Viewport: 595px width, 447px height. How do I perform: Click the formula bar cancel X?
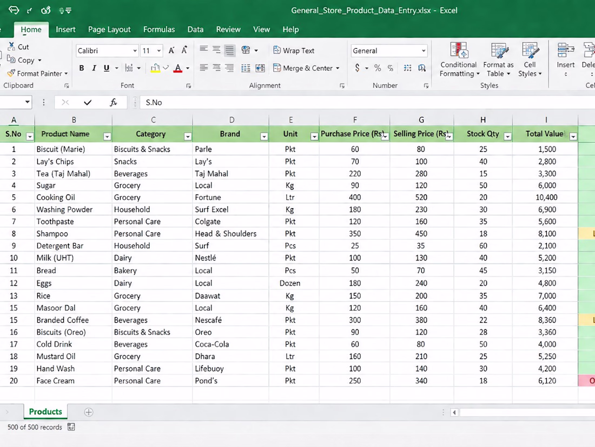point(65,102)
